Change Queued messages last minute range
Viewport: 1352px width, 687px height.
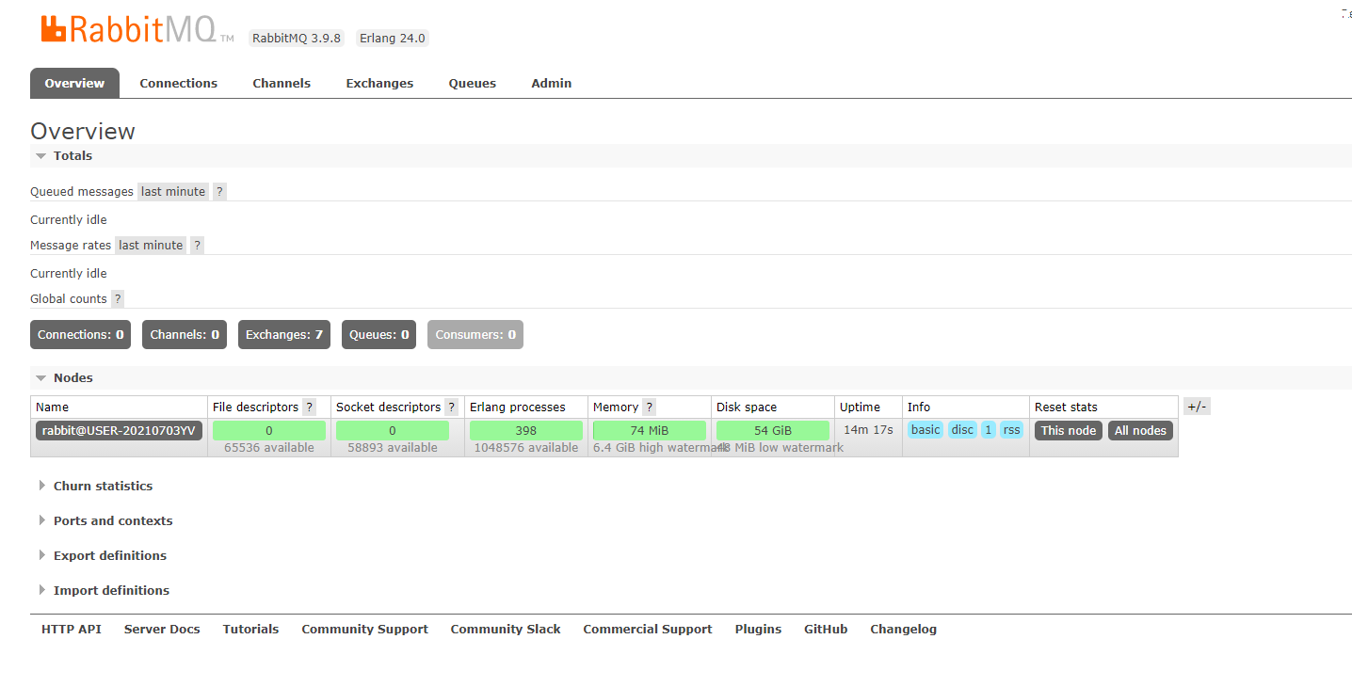pos(173,192)
